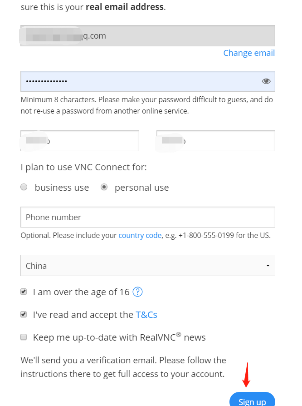Click inside the Phone number field

pyautogui.click(x=147, y=217)
